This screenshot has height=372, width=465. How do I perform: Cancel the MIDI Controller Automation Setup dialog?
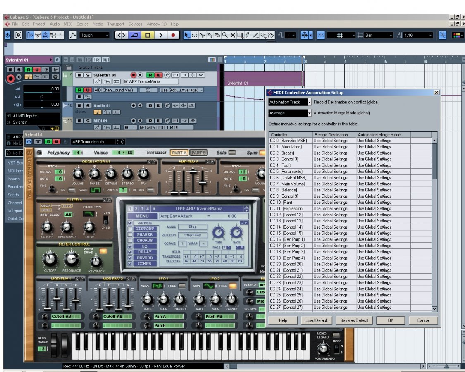click(x=423, y=320)
